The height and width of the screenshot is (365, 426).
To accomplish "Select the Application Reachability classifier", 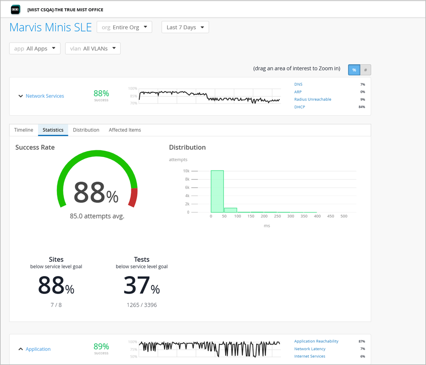I will click(x=316, y=341).
